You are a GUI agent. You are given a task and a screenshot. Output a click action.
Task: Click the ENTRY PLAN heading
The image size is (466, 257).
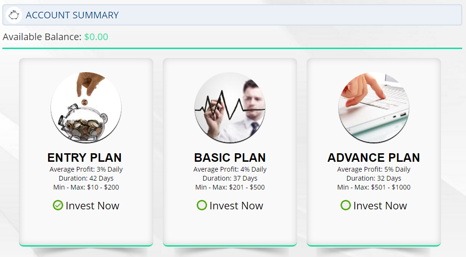tap(85, 158)
